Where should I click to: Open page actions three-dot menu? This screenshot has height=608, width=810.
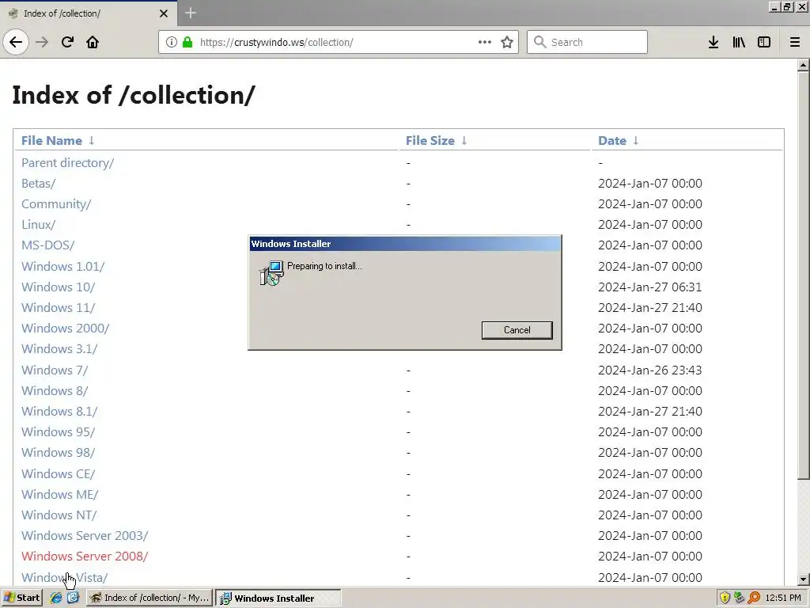[485, 42]
